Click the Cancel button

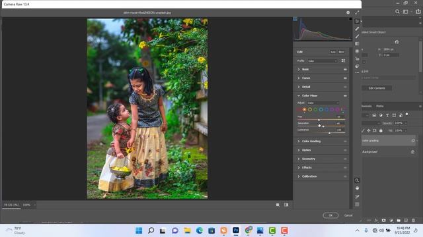point(348,215)
